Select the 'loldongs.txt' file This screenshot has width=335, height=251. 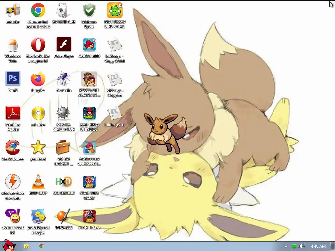(115, 113)
